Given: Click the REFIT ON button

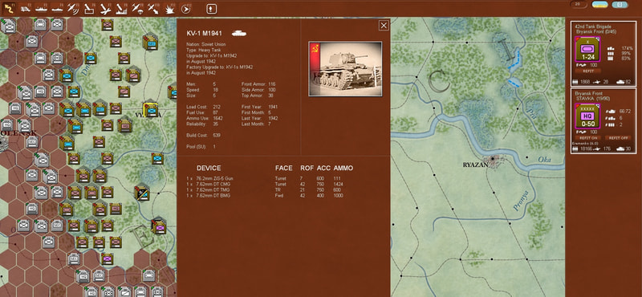Looking at the screenshot, I should pos(587,138).
